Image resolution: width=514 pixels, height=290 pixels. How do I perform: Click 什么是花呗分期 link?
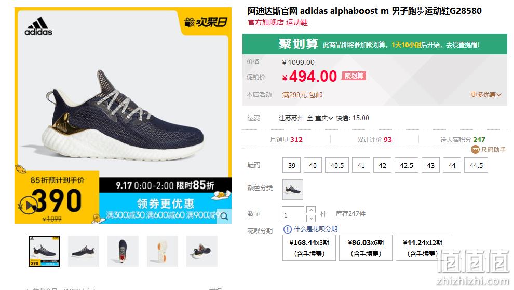click(315, 229)
